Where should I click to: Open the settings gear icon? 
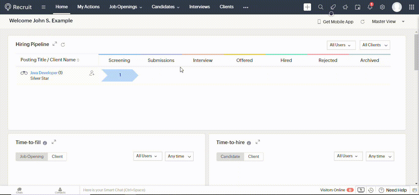pos(382,7)
